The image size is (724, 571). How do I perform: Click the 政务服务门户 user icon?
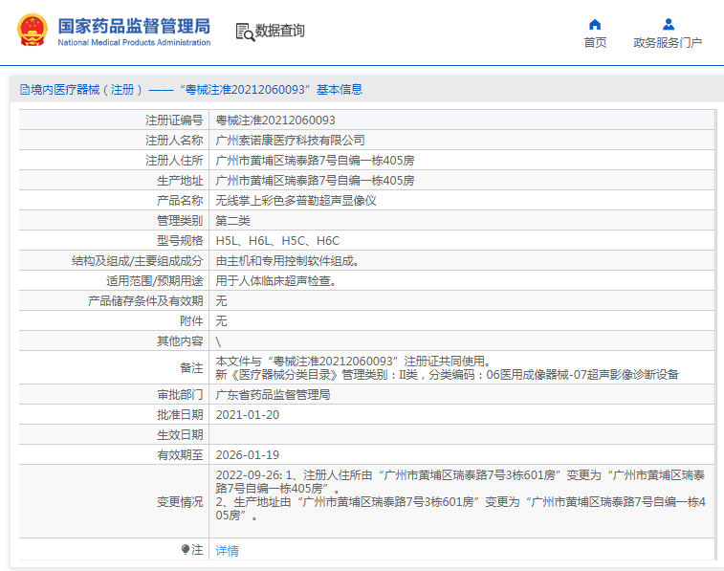(x=669, y=24)
